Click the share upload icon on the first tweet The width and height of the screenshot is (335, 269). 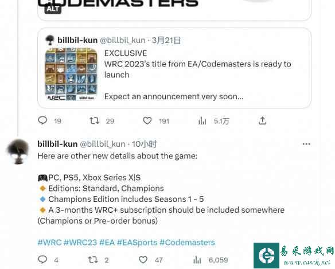262,120
